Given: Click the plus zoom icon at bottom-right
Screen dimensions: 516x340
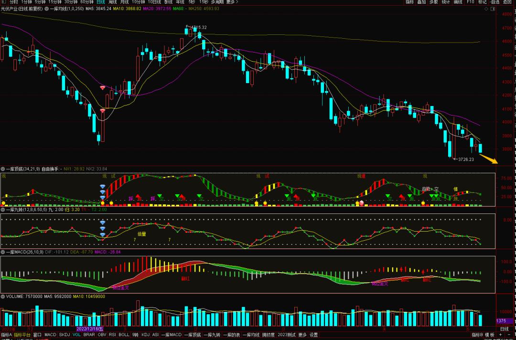Looking at the screenshot, I should (500, 335).
